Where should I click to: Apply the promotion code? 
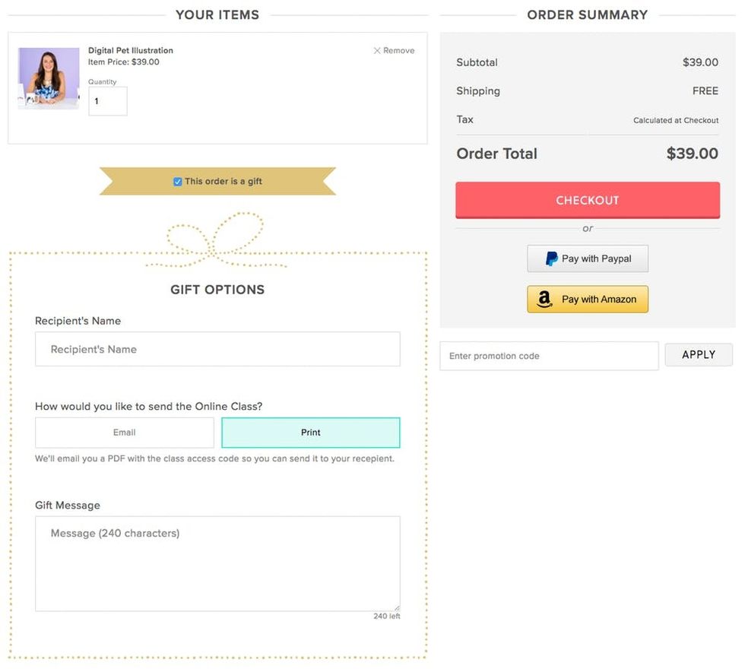(698, 355)
